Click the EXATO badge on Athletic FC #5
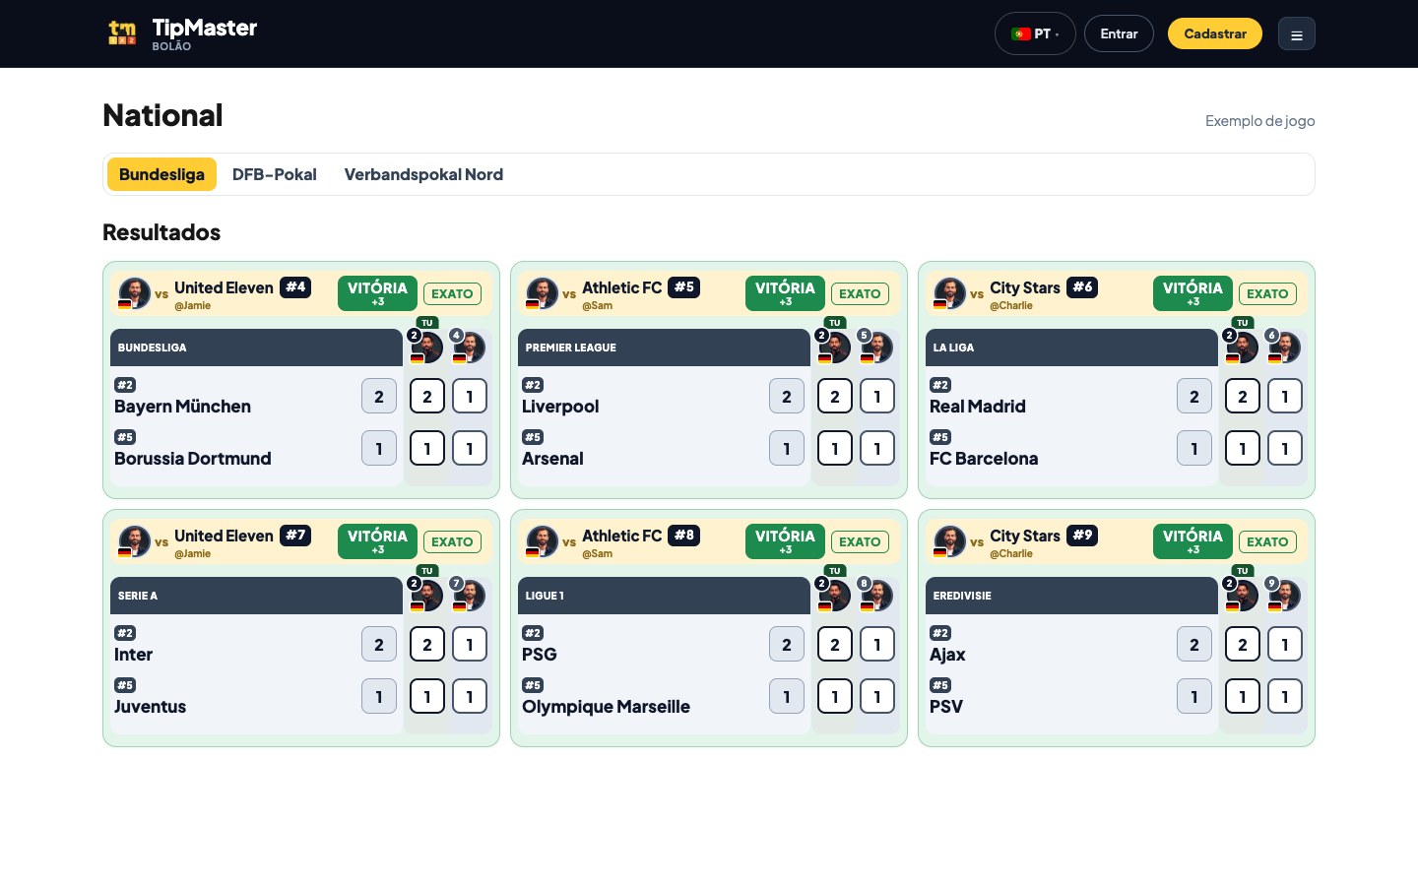The height and width of the screenshot is (886, 1418). [860, 293]
